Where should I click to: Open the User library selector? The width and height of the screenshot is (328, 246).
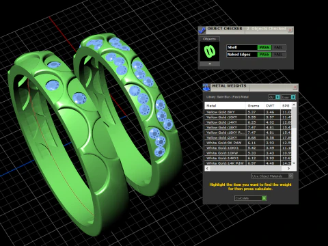286,97
